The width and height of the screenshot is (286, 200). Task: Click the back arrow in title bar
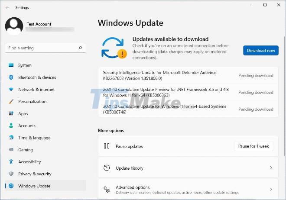[7, 8]
